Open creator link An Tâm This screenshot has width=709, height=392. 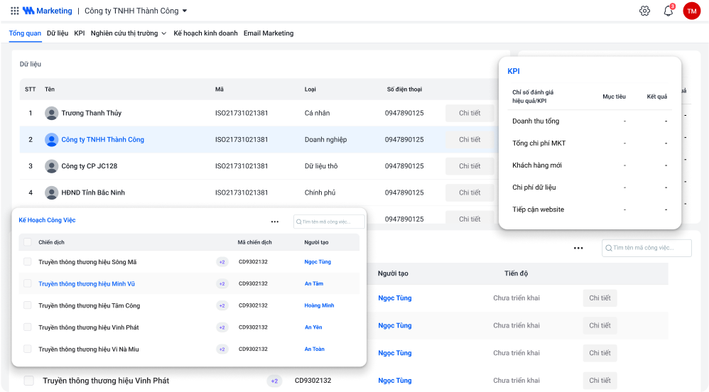tap(314, 284)
